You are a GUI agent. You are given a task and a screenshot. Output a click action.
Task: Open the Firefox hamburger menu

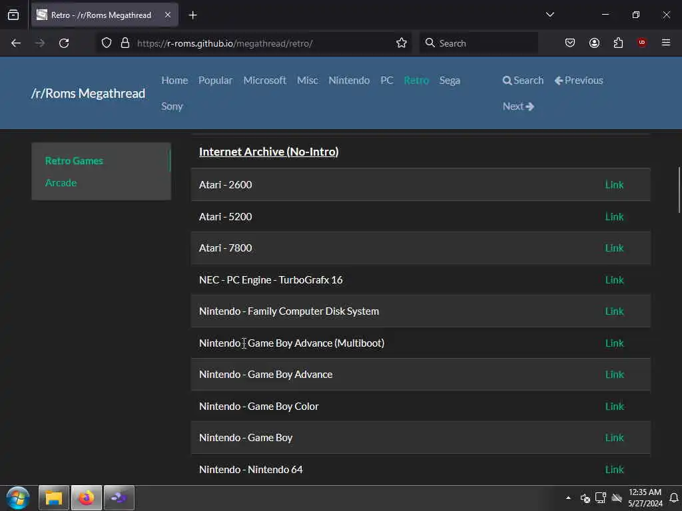[666, 43]
